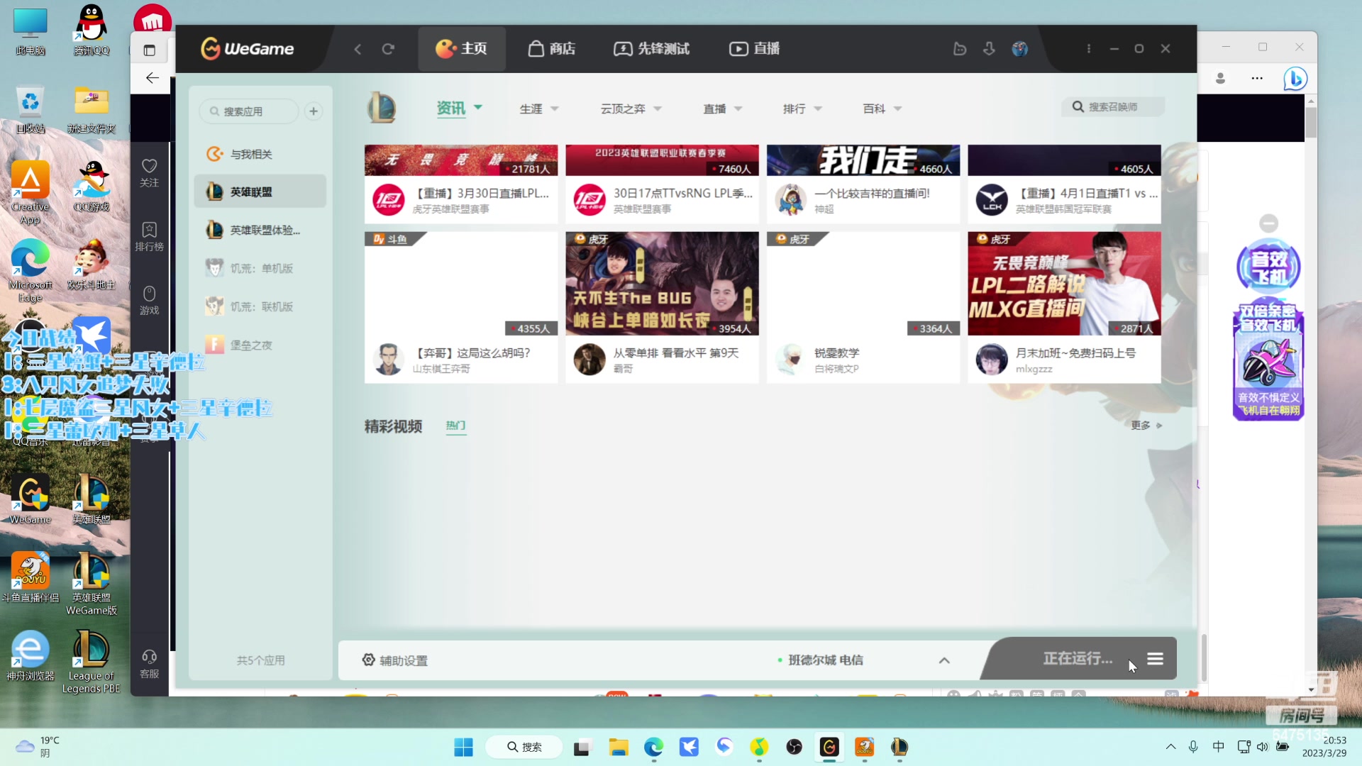Open 辅助设置 settings
The width and height of the screenshot is (1362, 766).
[x=395, y=660]
